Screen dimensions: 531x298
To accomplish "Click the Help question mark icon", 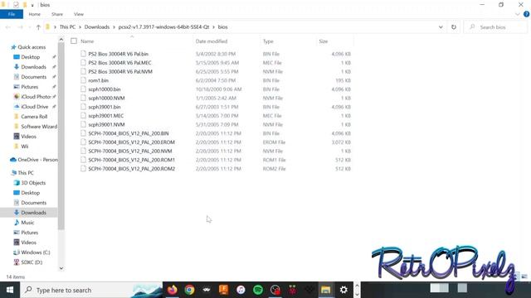I will (x=526, y=14).
